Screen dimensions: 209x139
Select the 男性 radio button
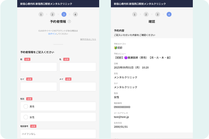pos(26,106)
